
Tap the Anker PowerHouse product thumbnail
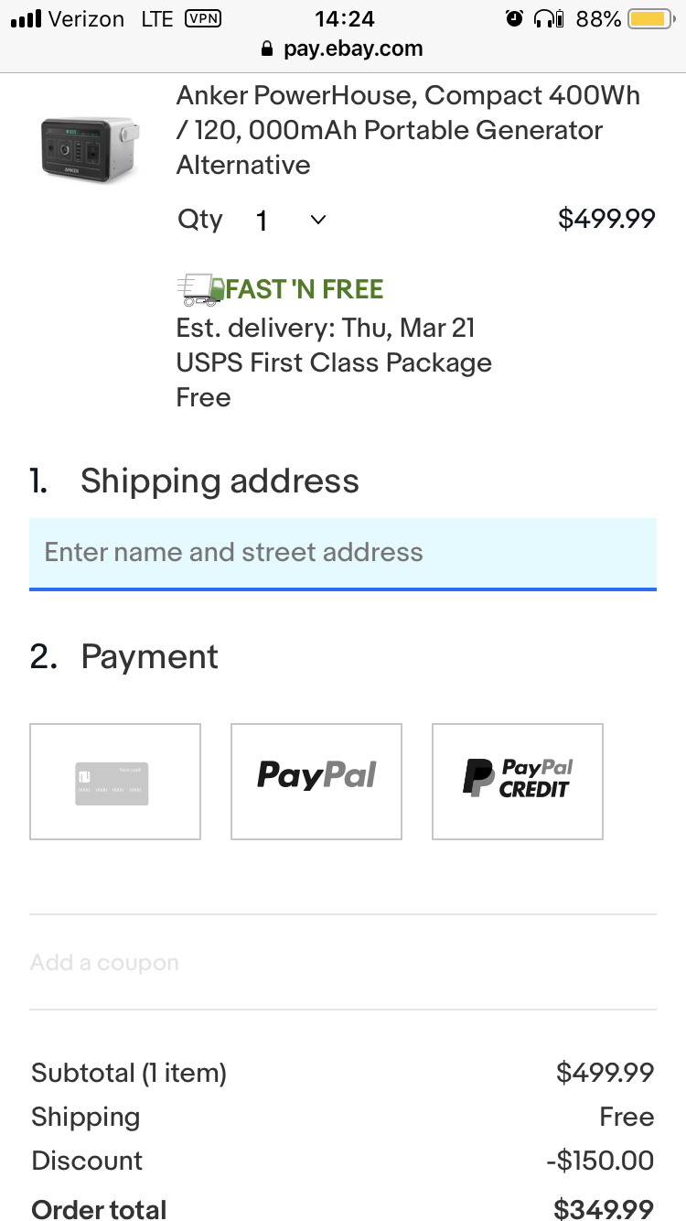click(89, 148)
